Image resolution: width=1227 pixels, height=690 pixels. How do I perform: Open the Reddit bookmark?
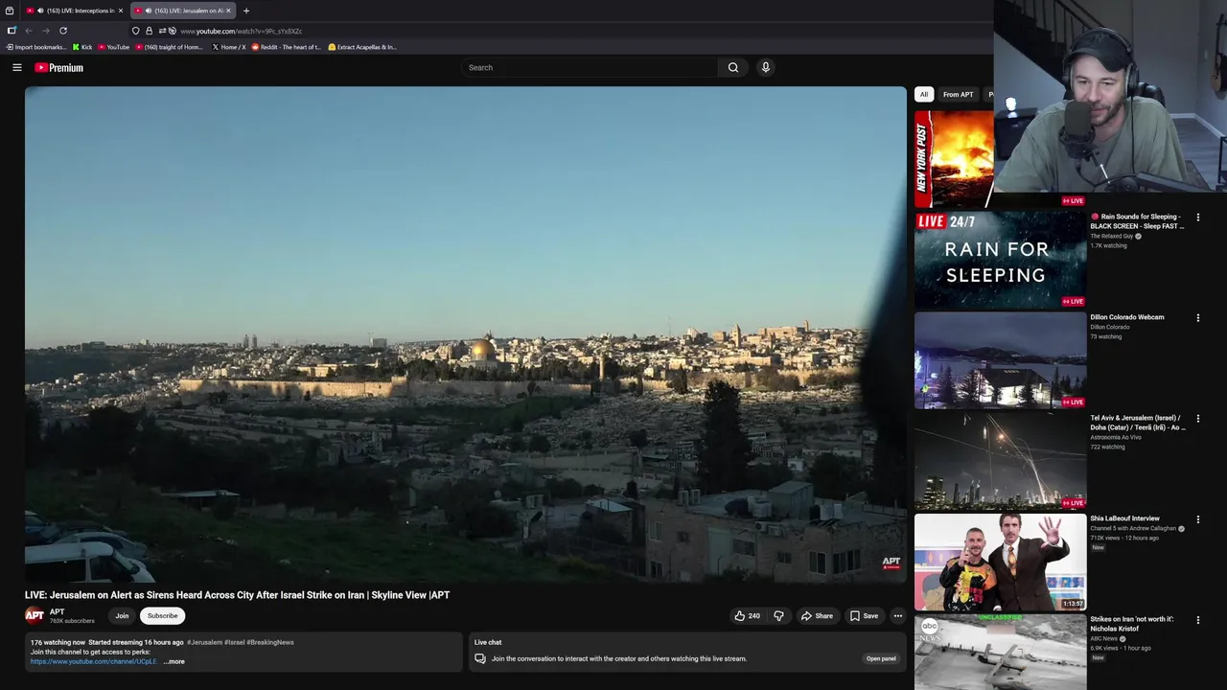pyautogui.click(x=287, y=47)
